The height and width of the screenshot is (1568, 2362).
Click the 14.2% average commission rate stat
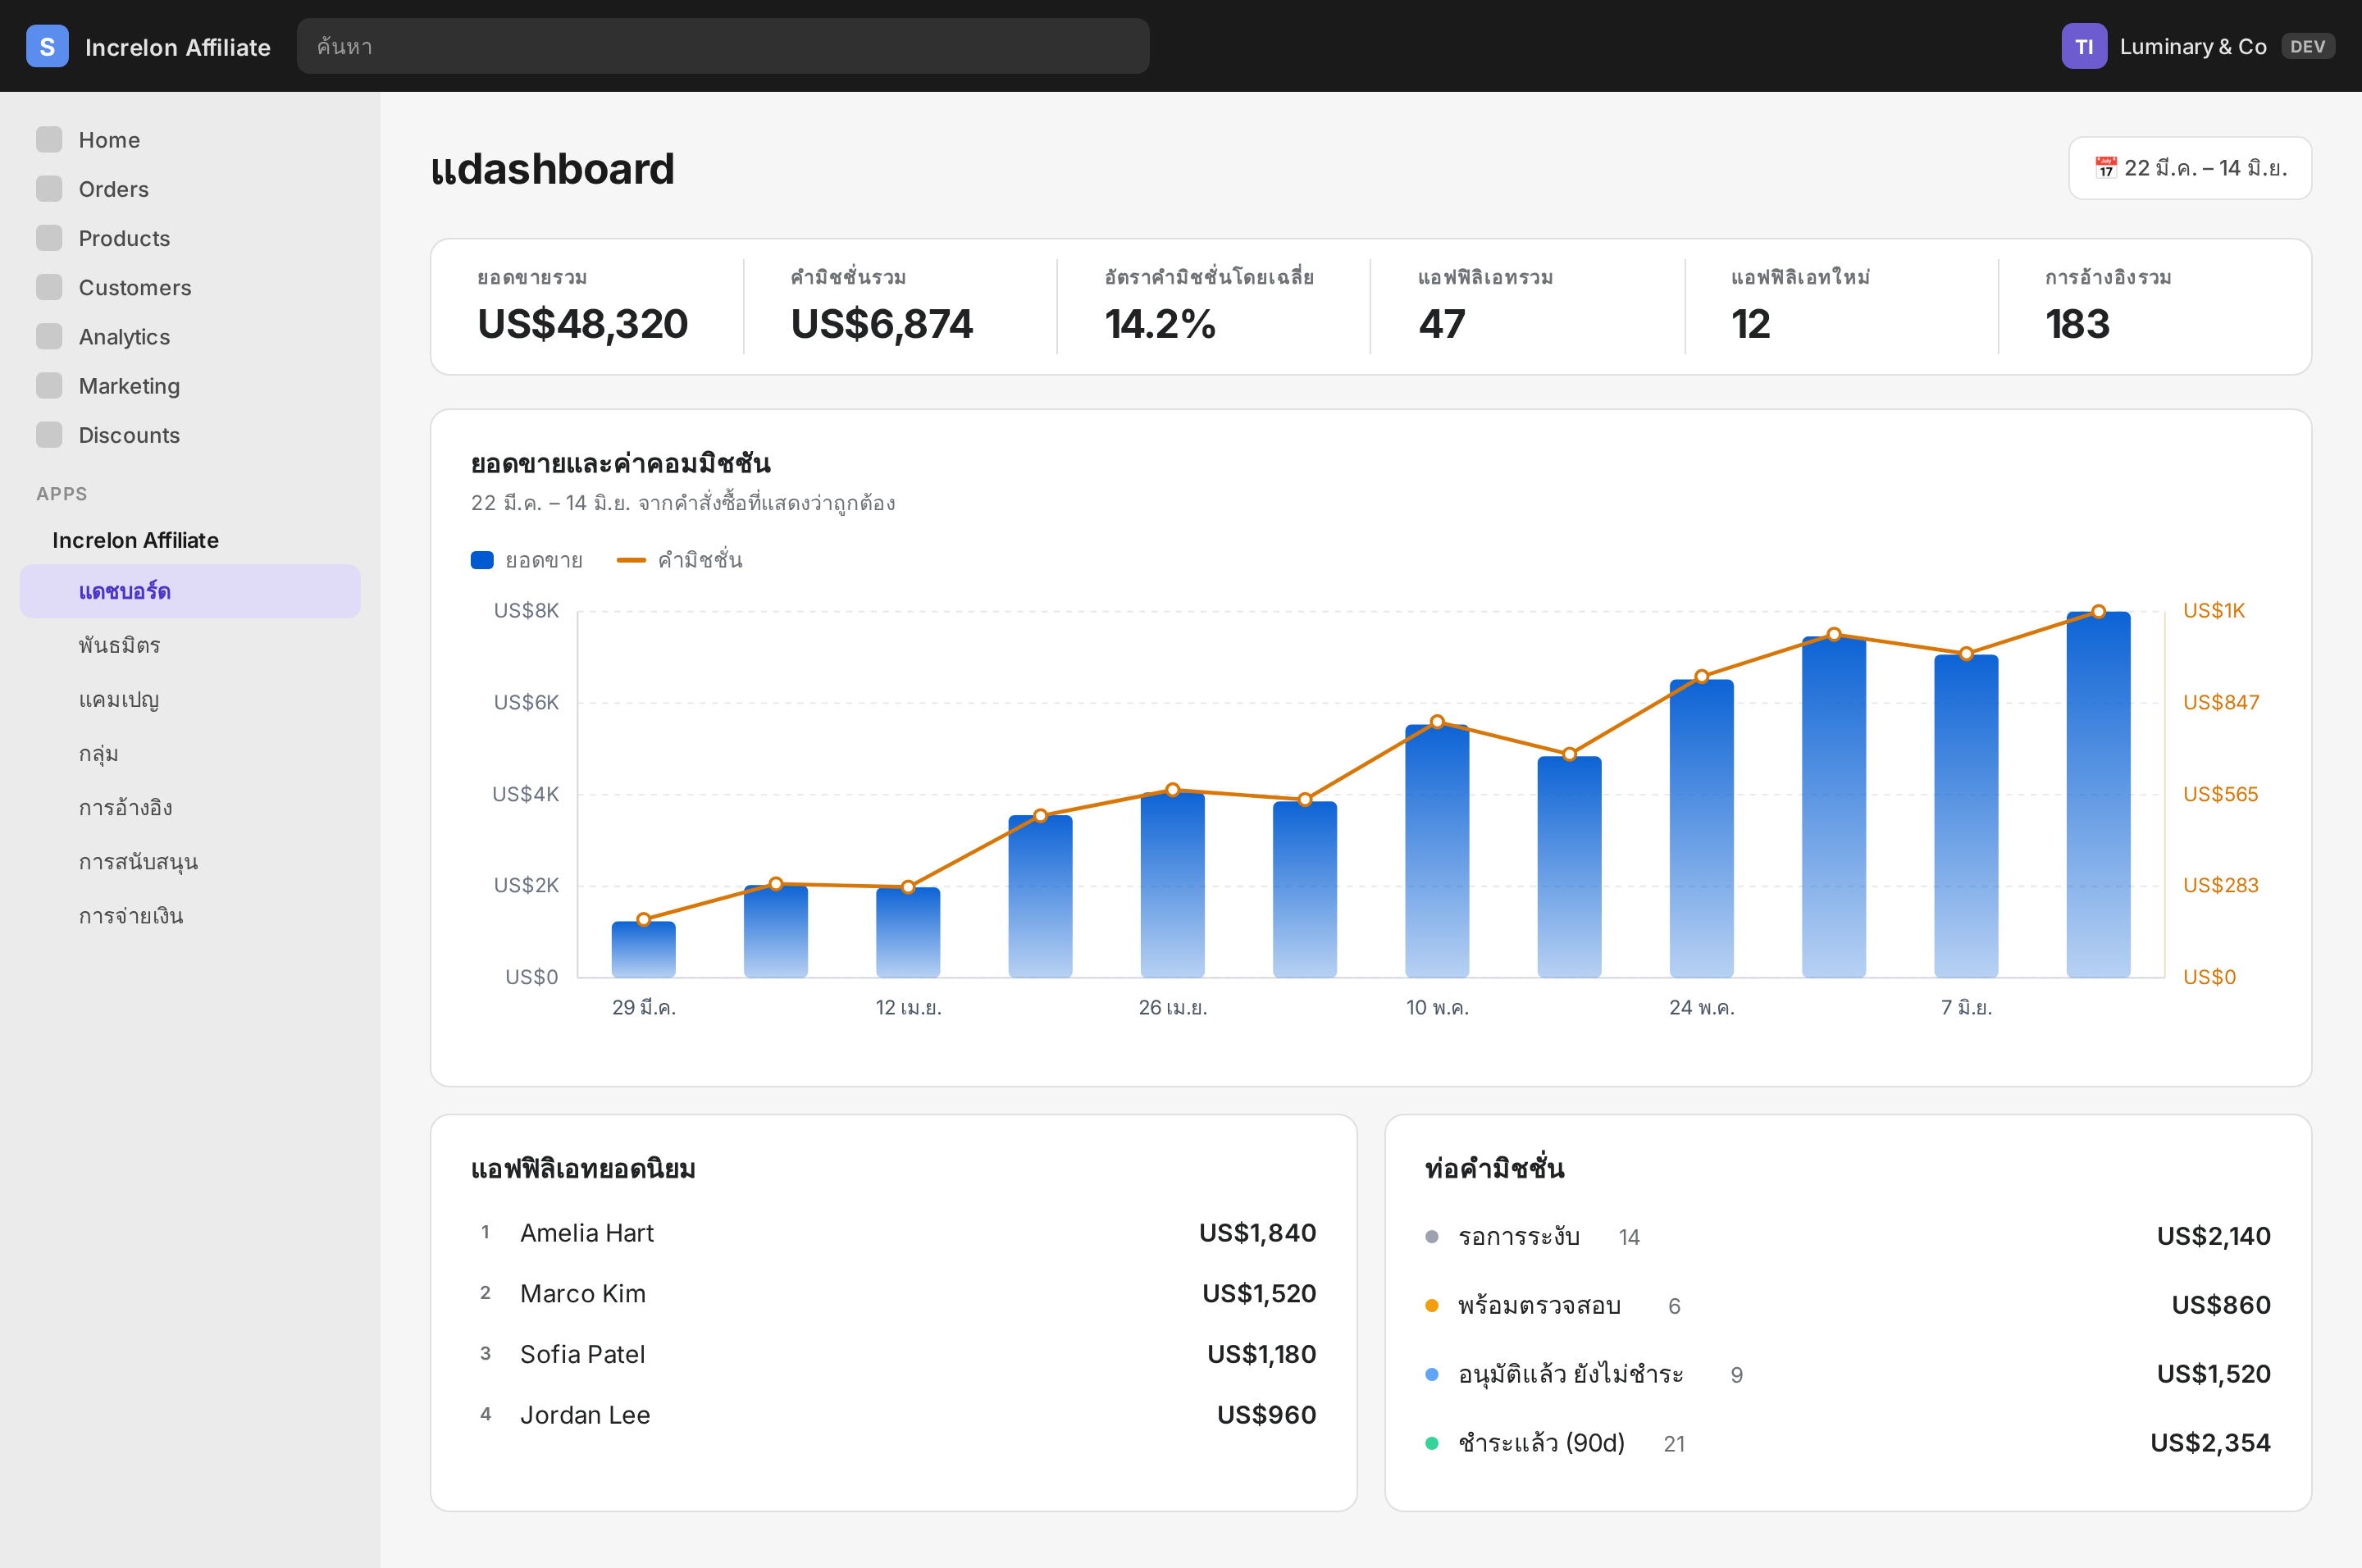[1213, 306]
